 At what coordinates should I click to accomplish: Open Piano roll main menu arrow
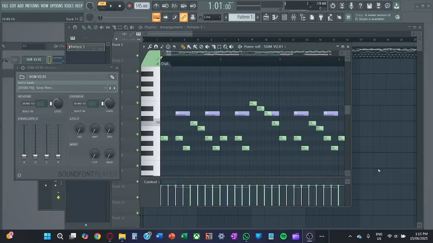point(144,47)
